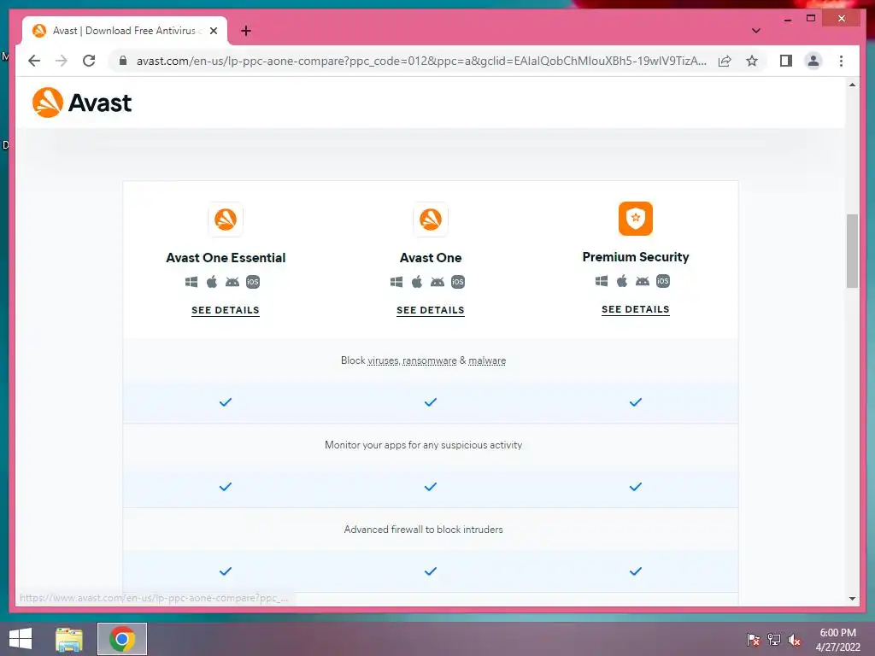This screenshot has width=875, height=656.
Task: Click Avast One Essential checkmark for advanced firewall
Action: [226, 571]
